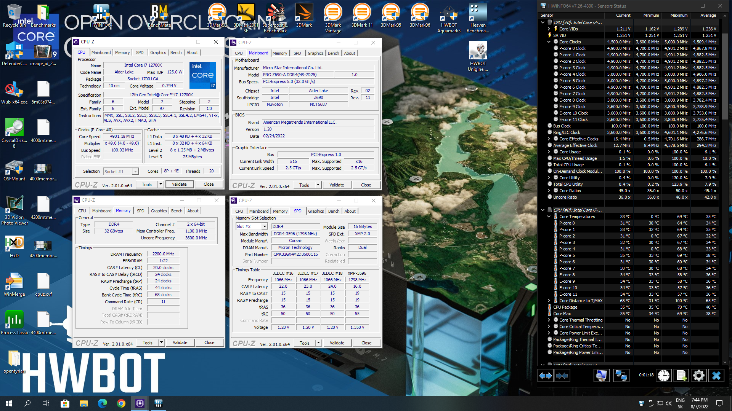Expand the Core Ratios node

(549, 191)
